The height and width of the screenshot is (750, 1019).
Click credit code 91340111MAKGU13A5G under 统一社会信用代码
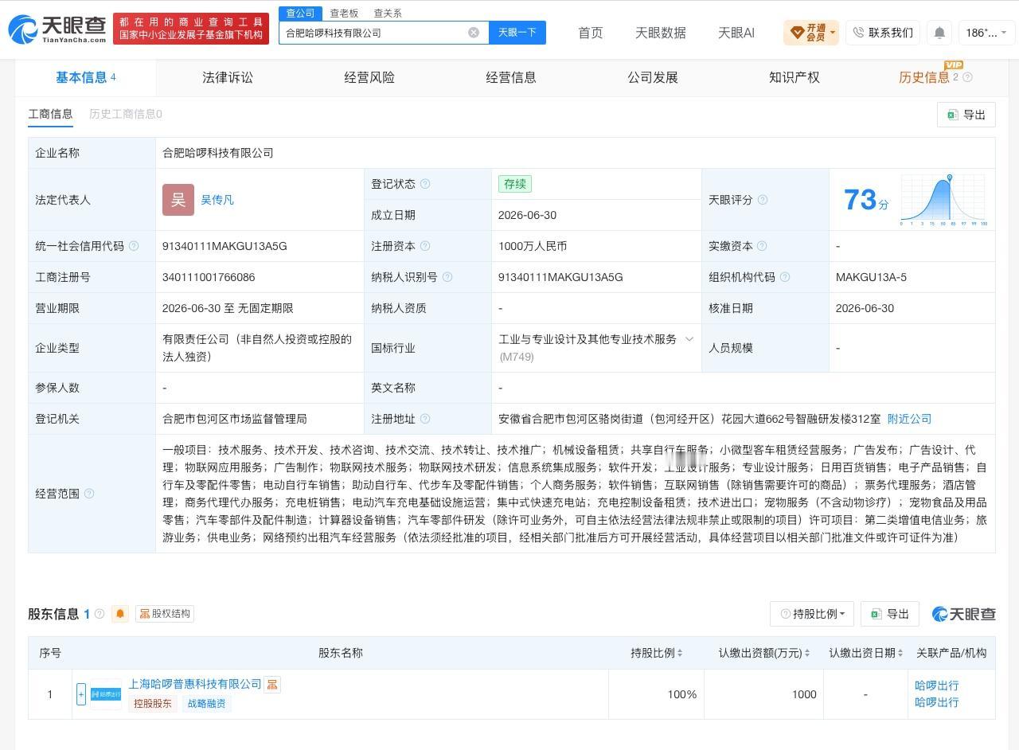[224, 246]
